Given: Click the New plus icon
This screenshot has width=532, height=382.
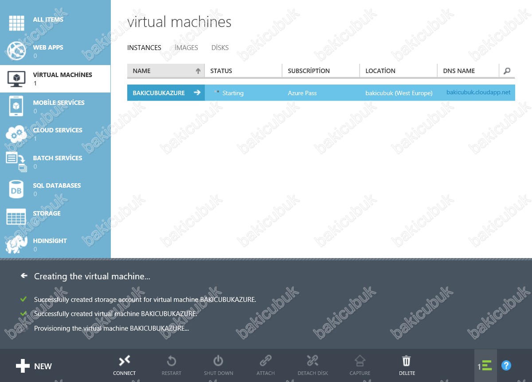Looking at the screenshot, I should (x=23, y=366).
